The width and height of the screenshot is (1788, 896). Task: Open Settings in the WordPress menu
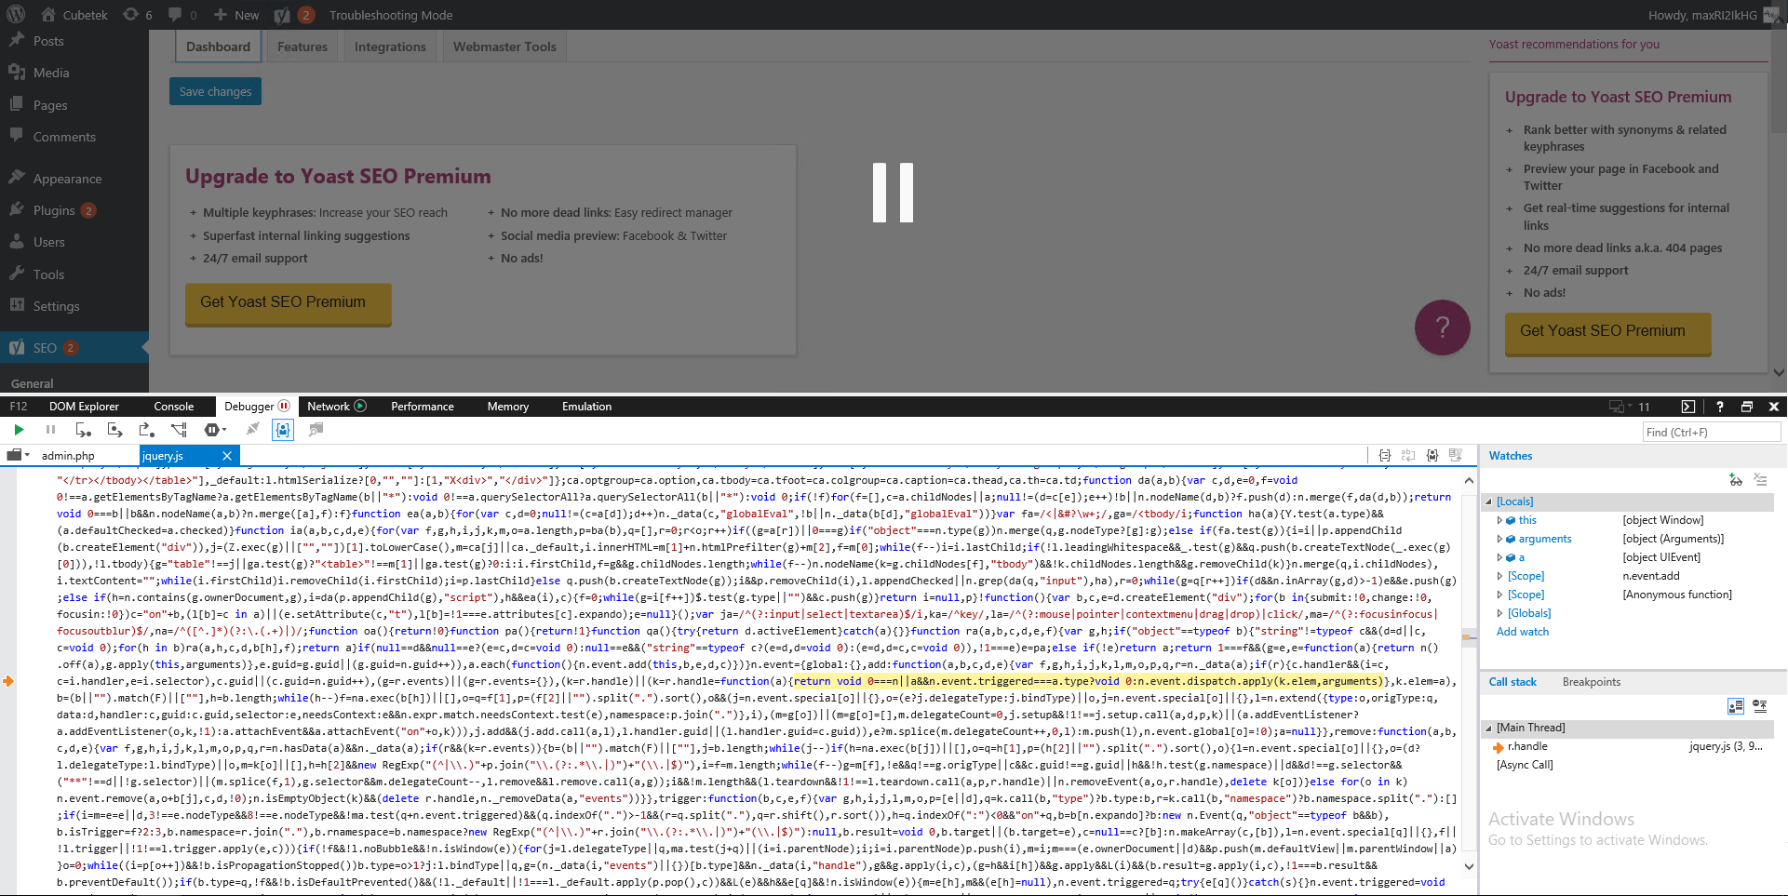click(x=74, y=306)
